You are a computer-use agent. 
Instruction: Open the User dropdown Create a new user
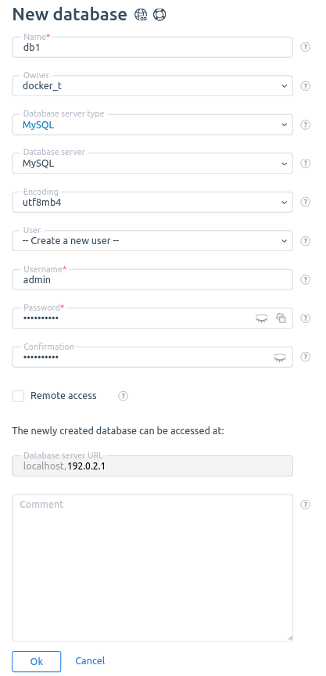coord(152,240)
